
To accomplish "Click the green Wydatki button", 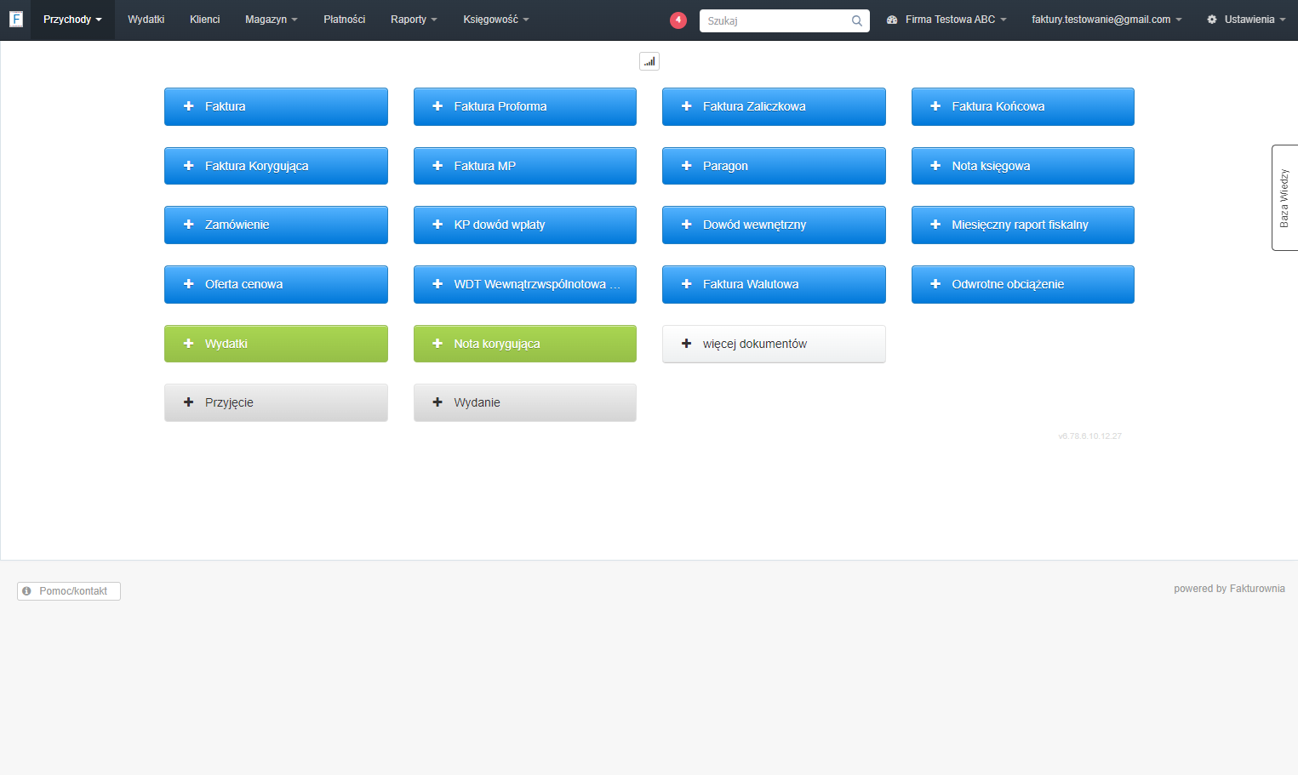I will [x=276, y=344].
